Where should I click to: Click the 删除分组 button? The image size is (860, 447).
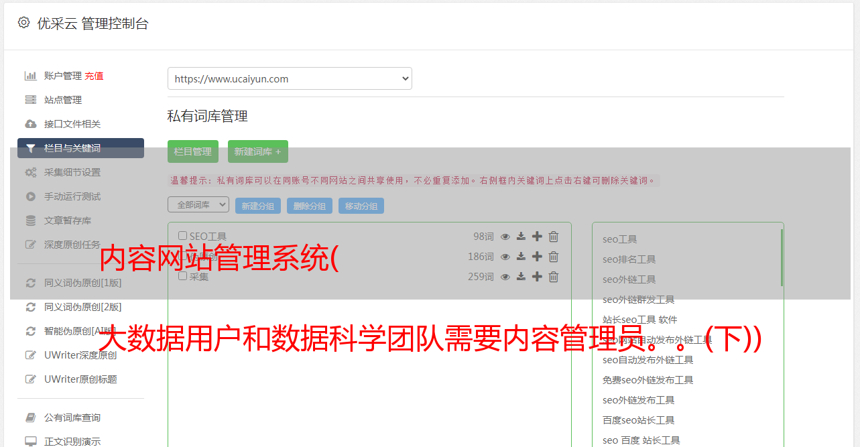coord(310,206)
